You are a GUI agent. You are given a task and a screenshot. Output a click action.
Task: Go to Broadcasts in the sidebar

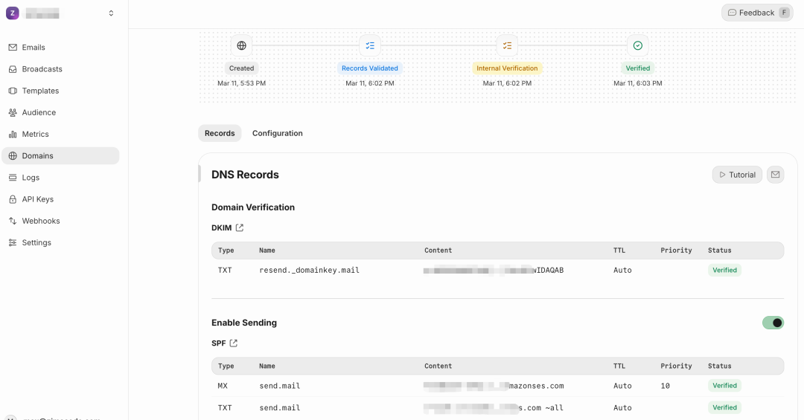pyautogui.click(x=60, y=69)
